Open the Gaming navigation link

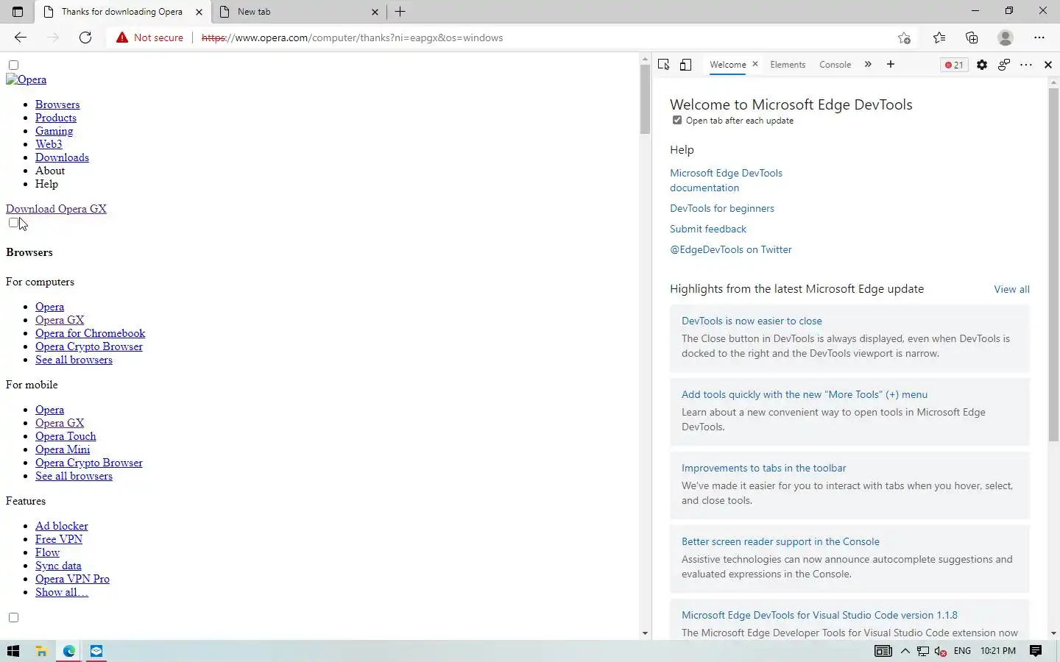click(x=54, y=131)
